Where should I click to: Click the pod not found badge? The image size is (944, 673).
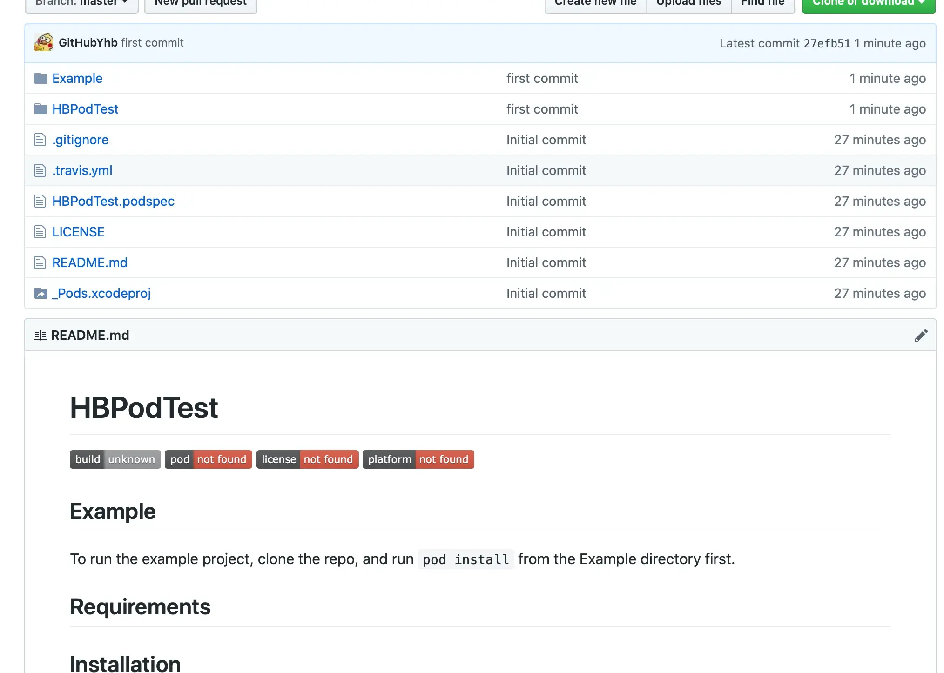pyautogui.click(x=208, y=459)
